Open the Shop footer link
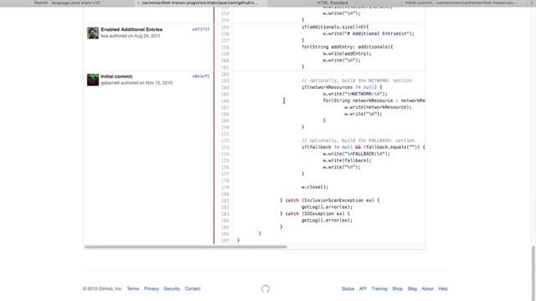The image size is (536, 301). click(397, 288)
